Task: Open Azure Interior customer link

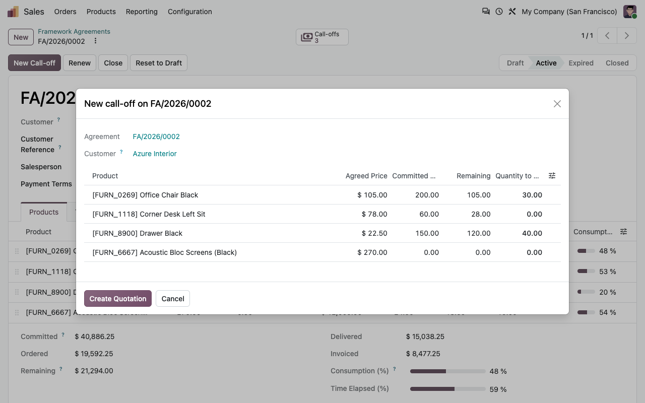Action: pos(155,154)
